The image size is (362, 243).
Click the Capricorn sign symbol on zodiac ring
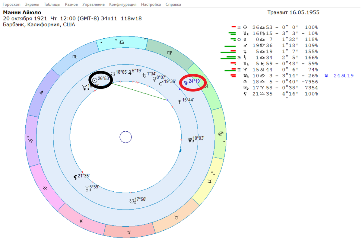click(31, 140)
